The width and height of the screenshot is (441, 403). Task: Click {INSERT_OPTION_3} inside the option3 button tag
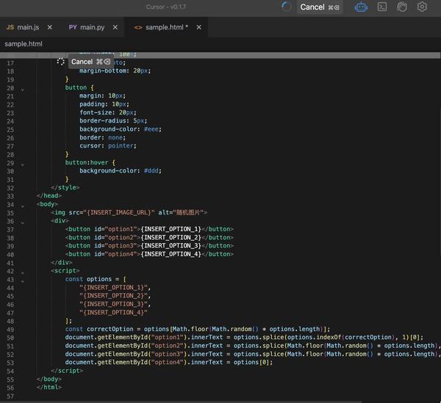(x=171, y=246)
